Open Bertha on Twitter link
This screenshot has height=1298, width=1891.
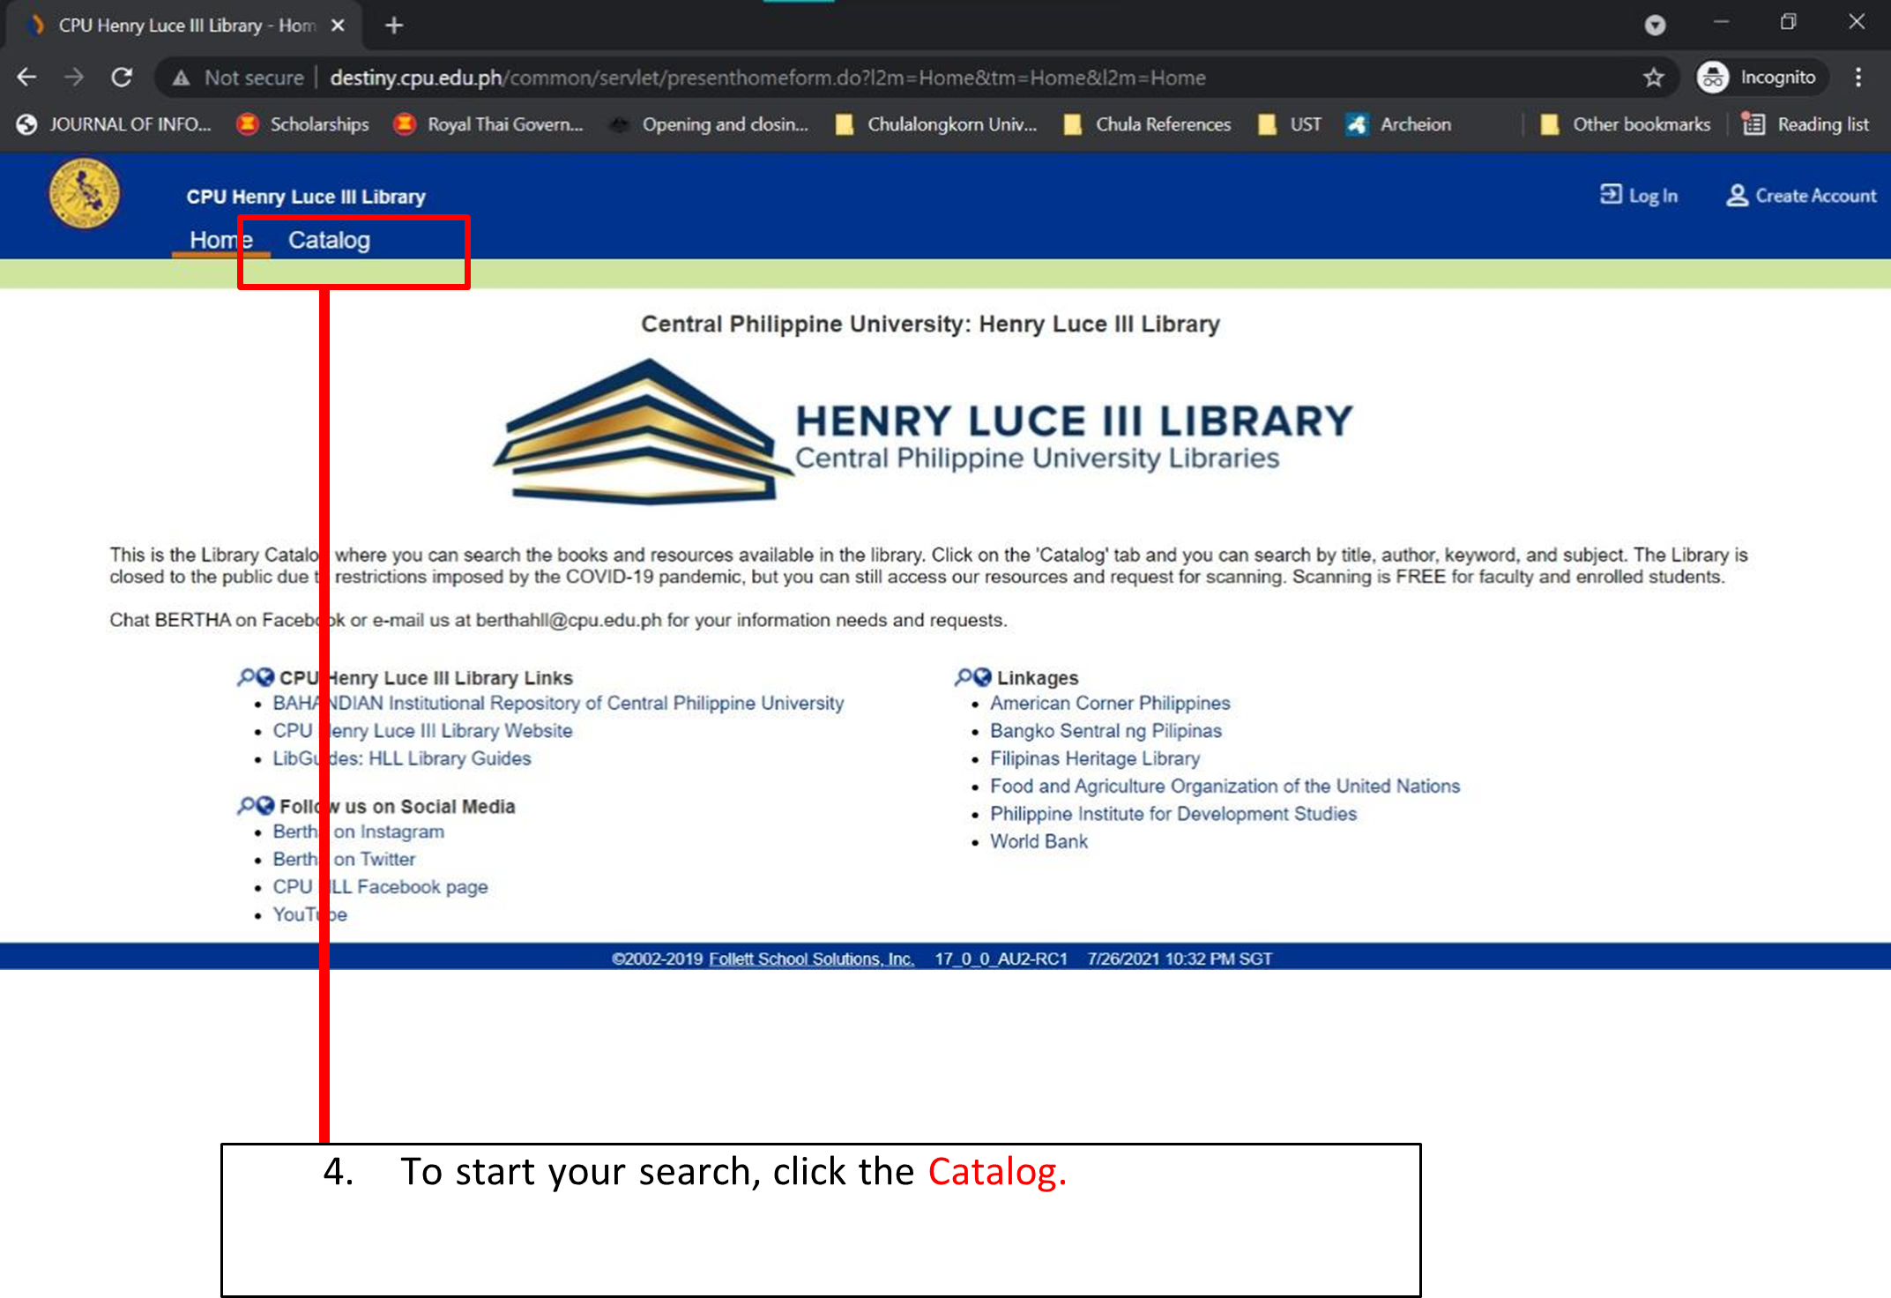click(x=344, y=859)
